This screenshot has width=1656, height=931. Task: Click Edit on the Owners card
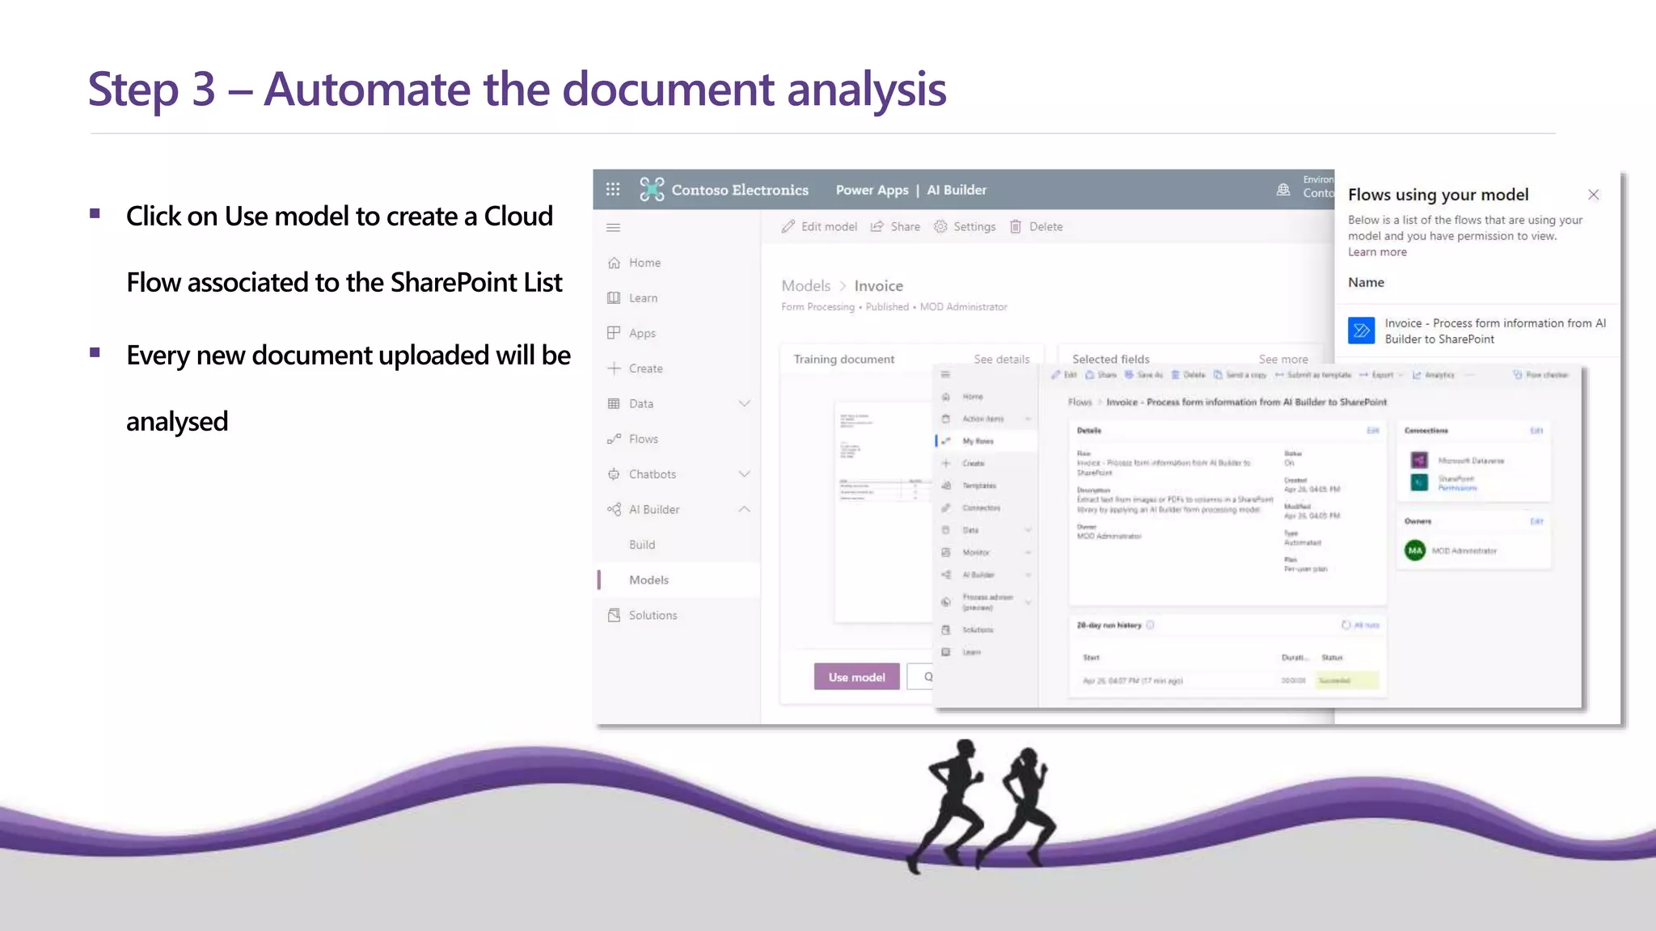tap(1536, 521)
